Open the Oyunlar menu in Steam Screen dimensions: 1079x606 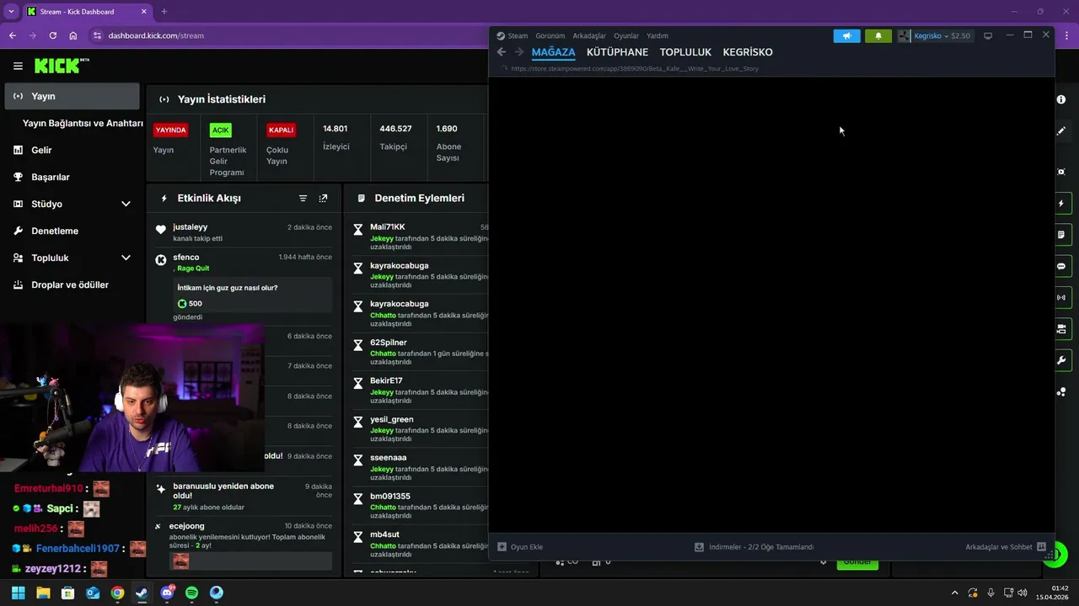pyautogui.click(x=626, y=36)
